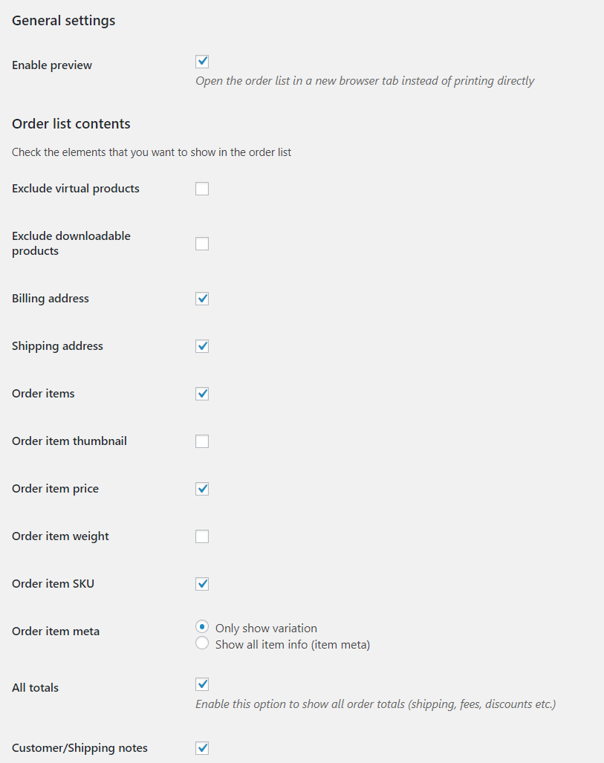
Task: Check Exclude downloadable products option
Action: point(202,244)
